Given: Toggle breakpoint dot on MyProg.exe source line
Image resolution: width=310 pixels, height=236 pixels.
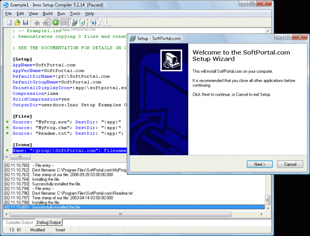Looking at the screenshot, I should click(7, 122).
